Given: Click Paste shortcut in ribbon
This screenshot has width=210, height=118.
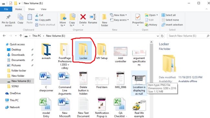Looking at the screenshot, I should (x=45, y=25).
